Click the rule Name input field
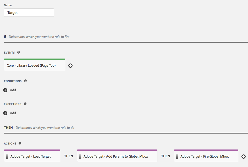 [x=29, y=13]
